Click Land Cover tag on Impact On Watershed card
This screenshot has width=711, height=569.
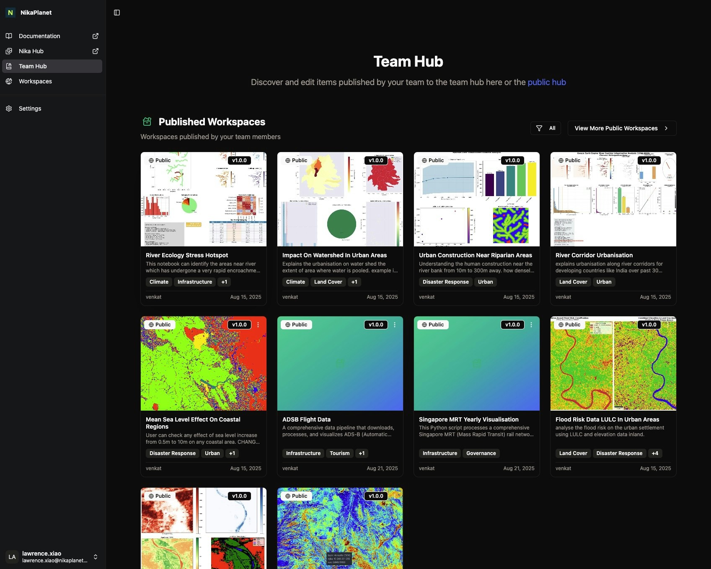[328, 282]
